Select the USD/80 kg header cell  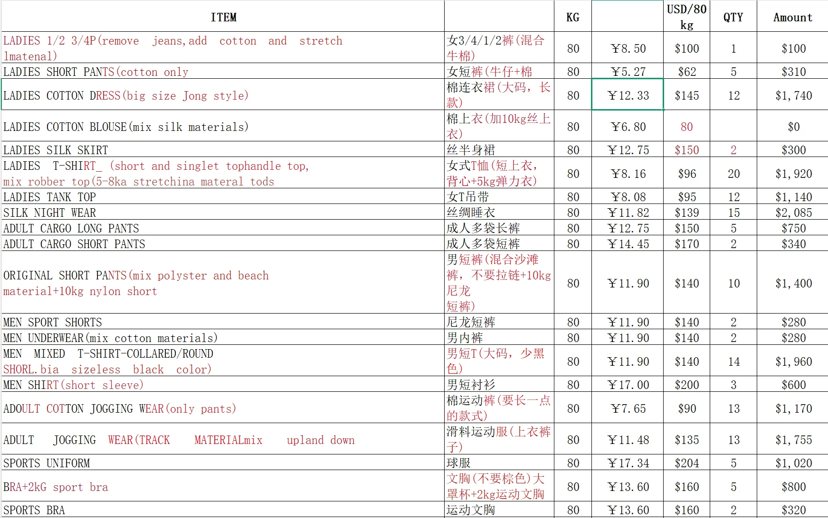686,17
